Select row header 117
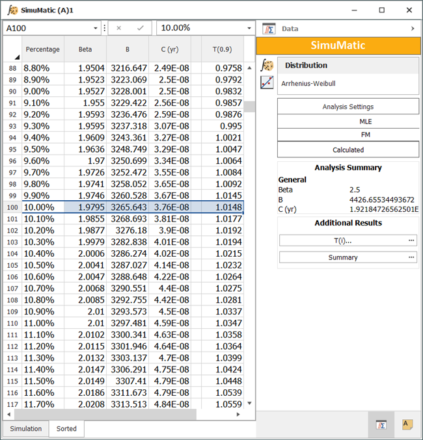This screenshot has width=423, height=440. 12,404
